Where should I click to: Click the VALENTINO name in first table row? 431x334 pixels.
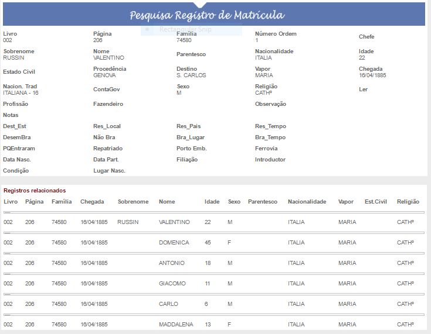point(174,222)
